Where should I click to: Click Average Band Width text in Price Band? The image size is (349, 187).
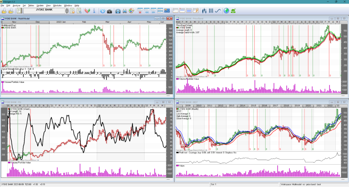(x=188, y=32)
